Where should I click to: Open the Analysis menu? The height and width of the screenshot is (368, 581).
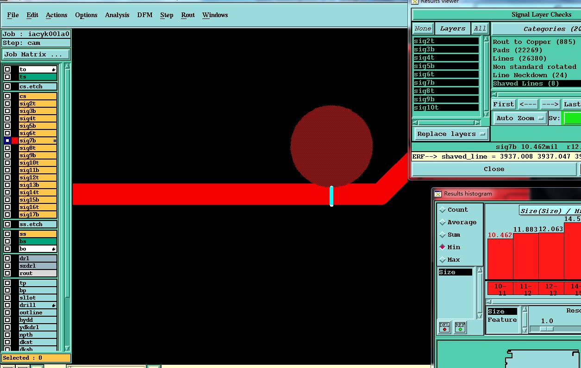coord(117,15)
